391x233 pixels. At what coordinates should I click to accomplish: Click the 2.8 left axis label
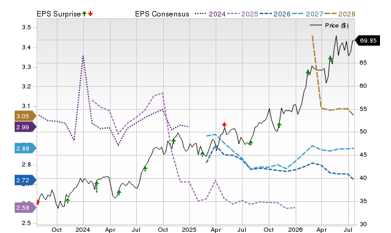(26, 165)
